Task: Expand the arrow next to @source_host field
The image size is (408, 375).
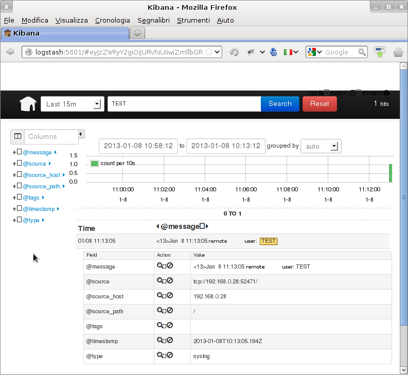Action: coord(63,175)
